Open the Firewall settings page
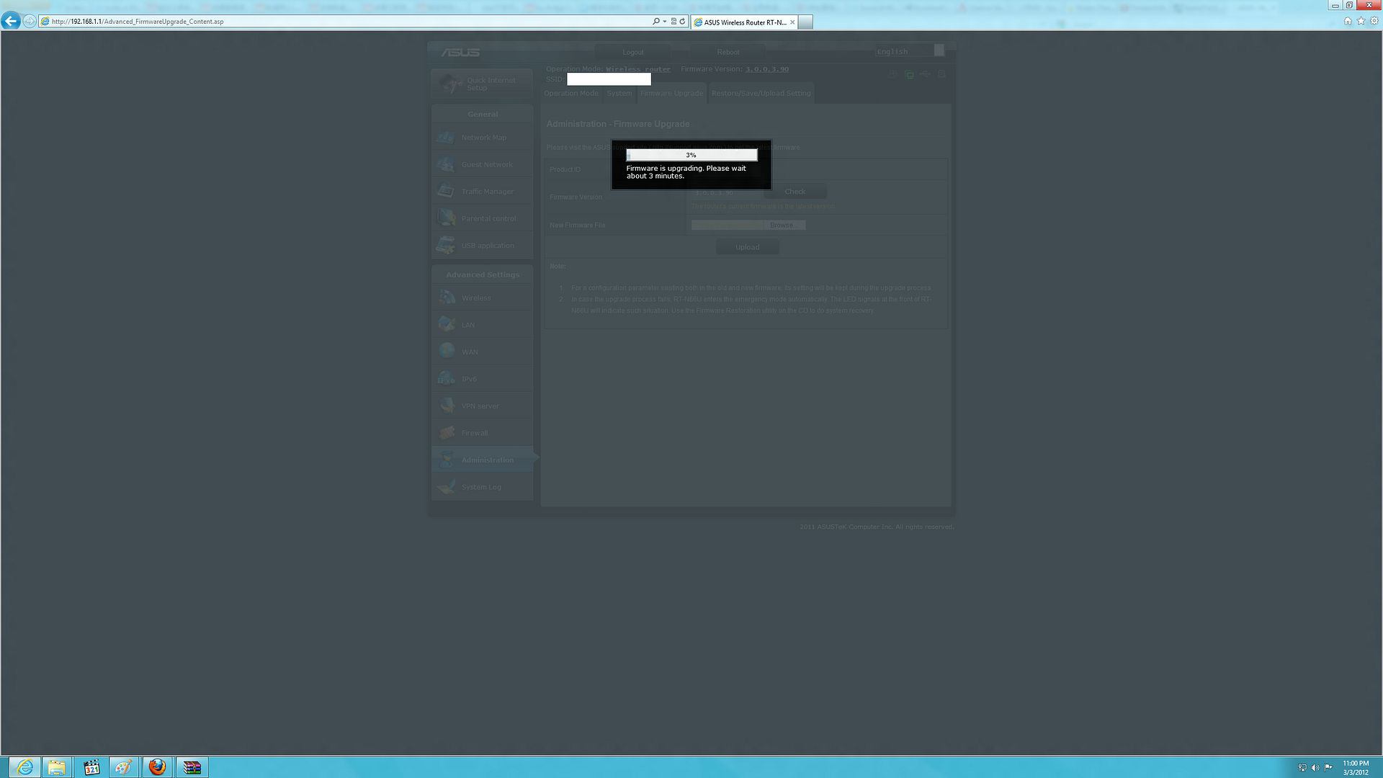This screenshot has width=1383, height=778. [474, 434]
